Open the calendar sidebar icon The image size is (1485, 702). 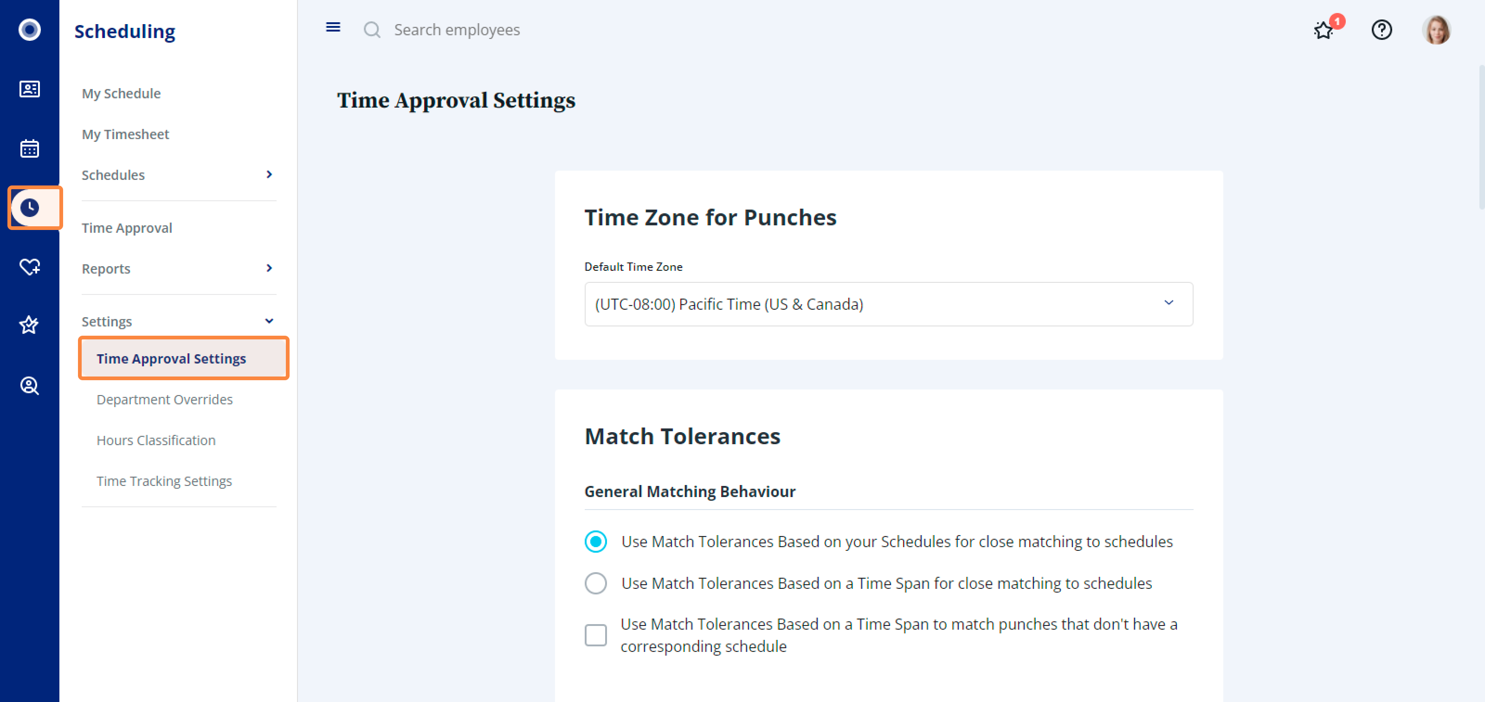pyautogui.click(x=29, y=148)
